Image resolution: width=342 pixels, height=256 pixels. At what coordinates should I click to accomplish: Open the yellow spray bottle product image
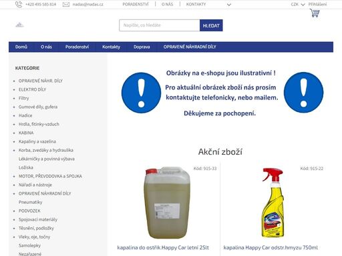click(273, 203)
